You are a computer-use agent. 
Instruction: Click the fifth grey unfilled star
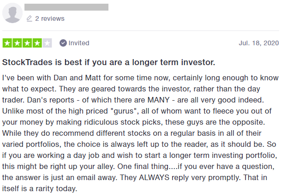[x=47, y=43]
